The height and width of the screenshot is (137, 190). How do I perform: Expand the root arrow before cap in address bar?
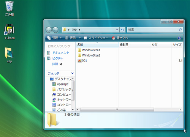(69, 30)
